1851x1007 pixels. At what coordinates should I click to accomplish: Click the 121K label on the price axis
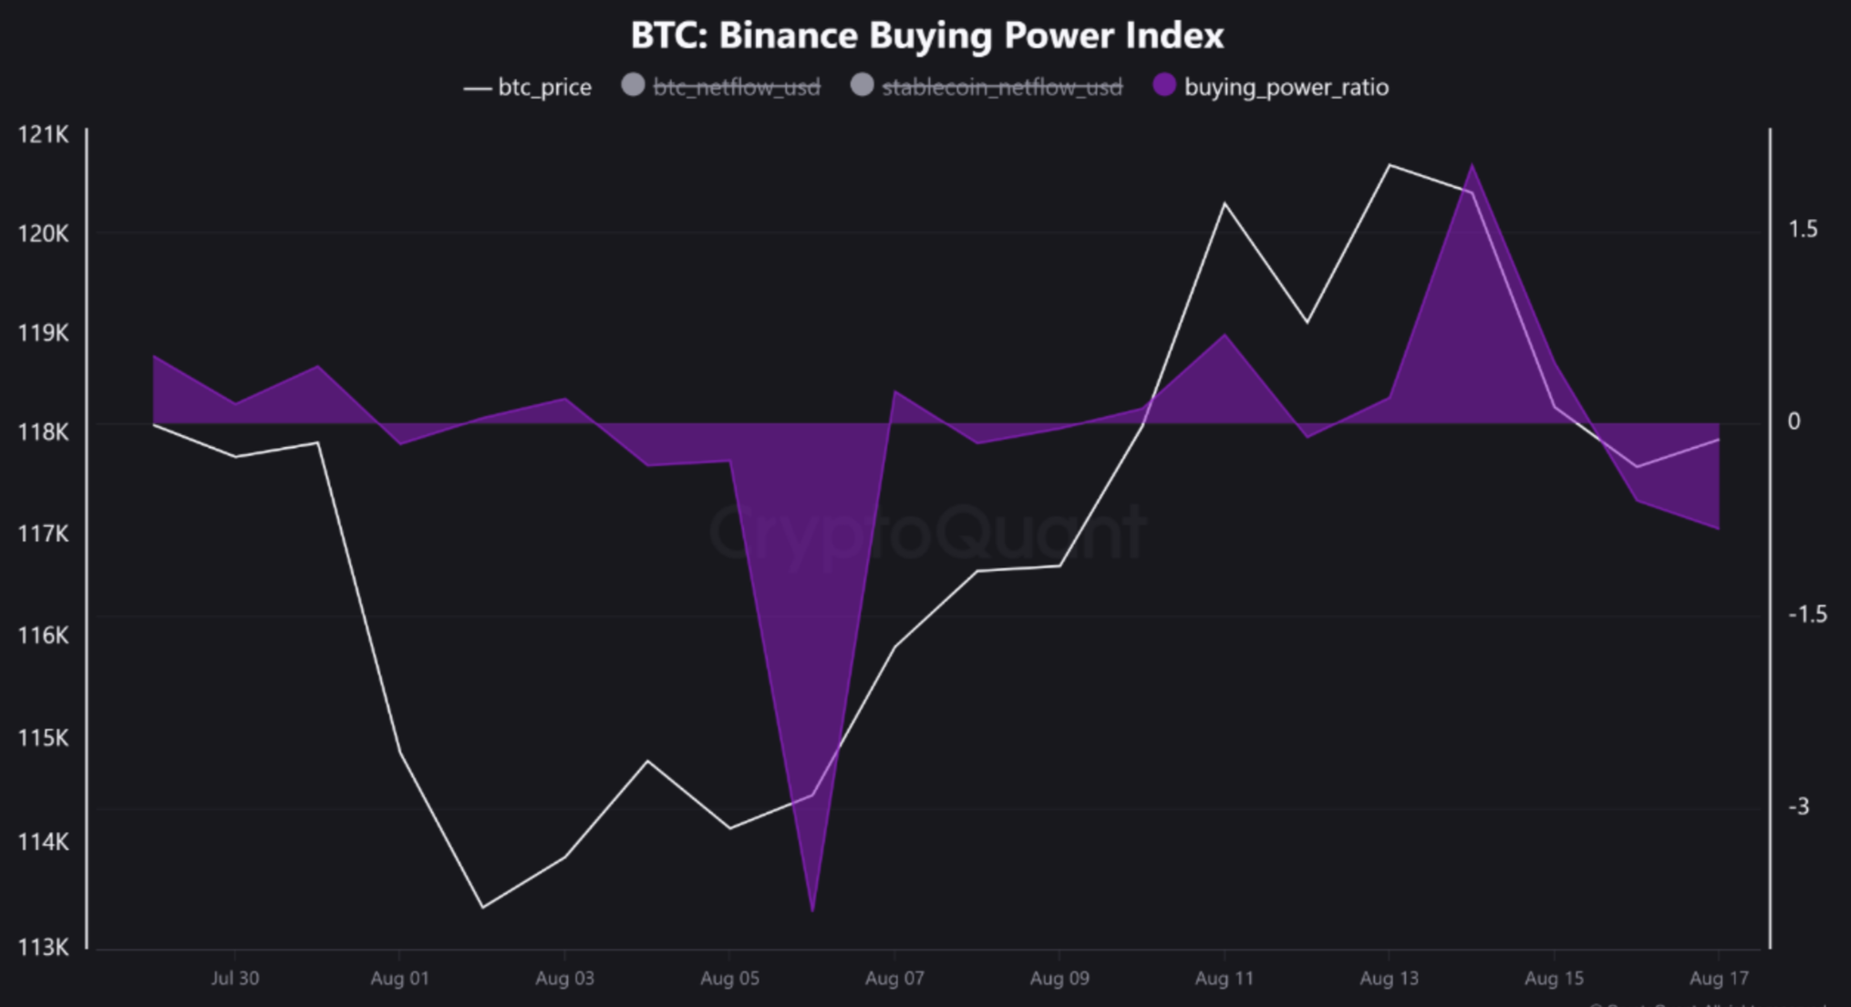pos(44,135)
